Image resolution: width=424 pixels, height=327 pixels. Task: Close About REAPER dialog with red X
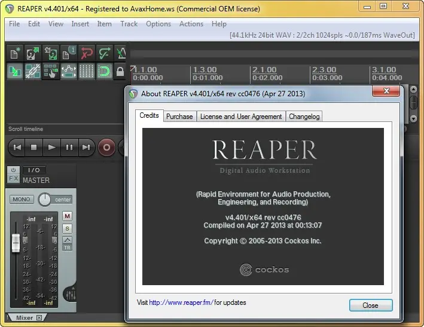(x=386, y=91)
